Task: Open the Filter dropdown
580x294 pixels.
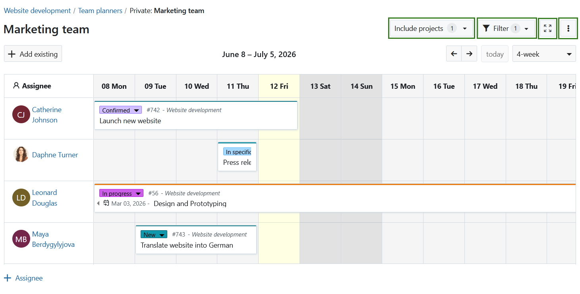Action: click(507, 29)
